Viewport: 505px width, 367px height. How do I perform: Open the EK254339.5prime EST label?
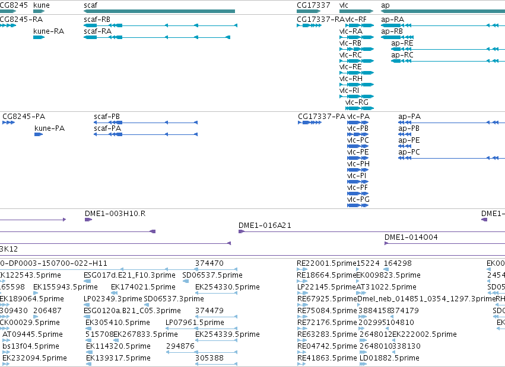(x=227, y=334)
